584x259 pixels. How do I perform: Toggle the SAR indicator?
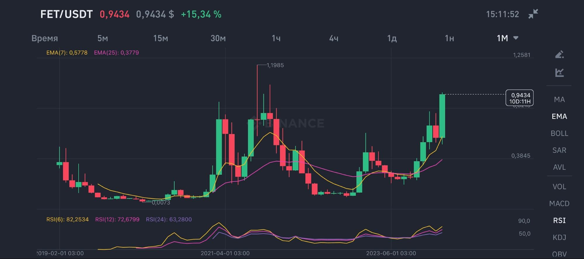tap(559, 150)
